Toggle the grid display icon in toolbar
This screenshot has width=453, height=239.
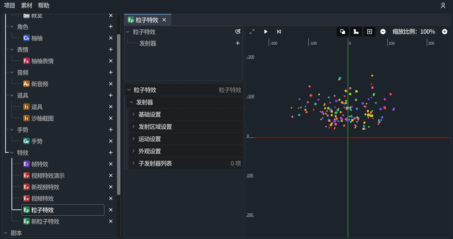[x=369, y=32]
